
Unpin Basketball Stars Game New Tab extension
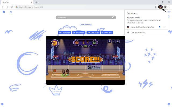point(160,27)
